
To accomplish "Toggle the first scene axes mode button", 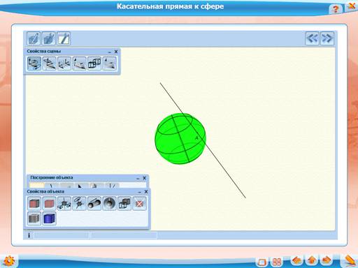I will tap(34, 64).
